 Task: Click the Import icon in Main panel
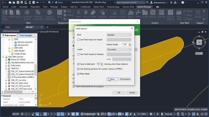[11, 14]
